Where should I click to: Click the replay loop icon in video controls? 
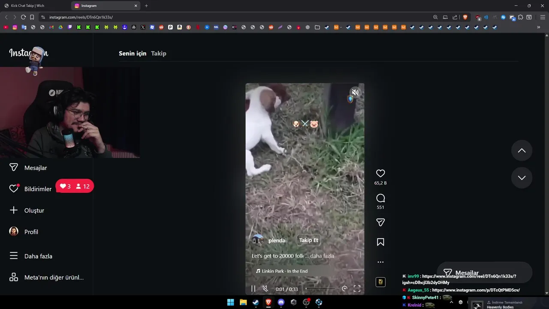(344, 289)
